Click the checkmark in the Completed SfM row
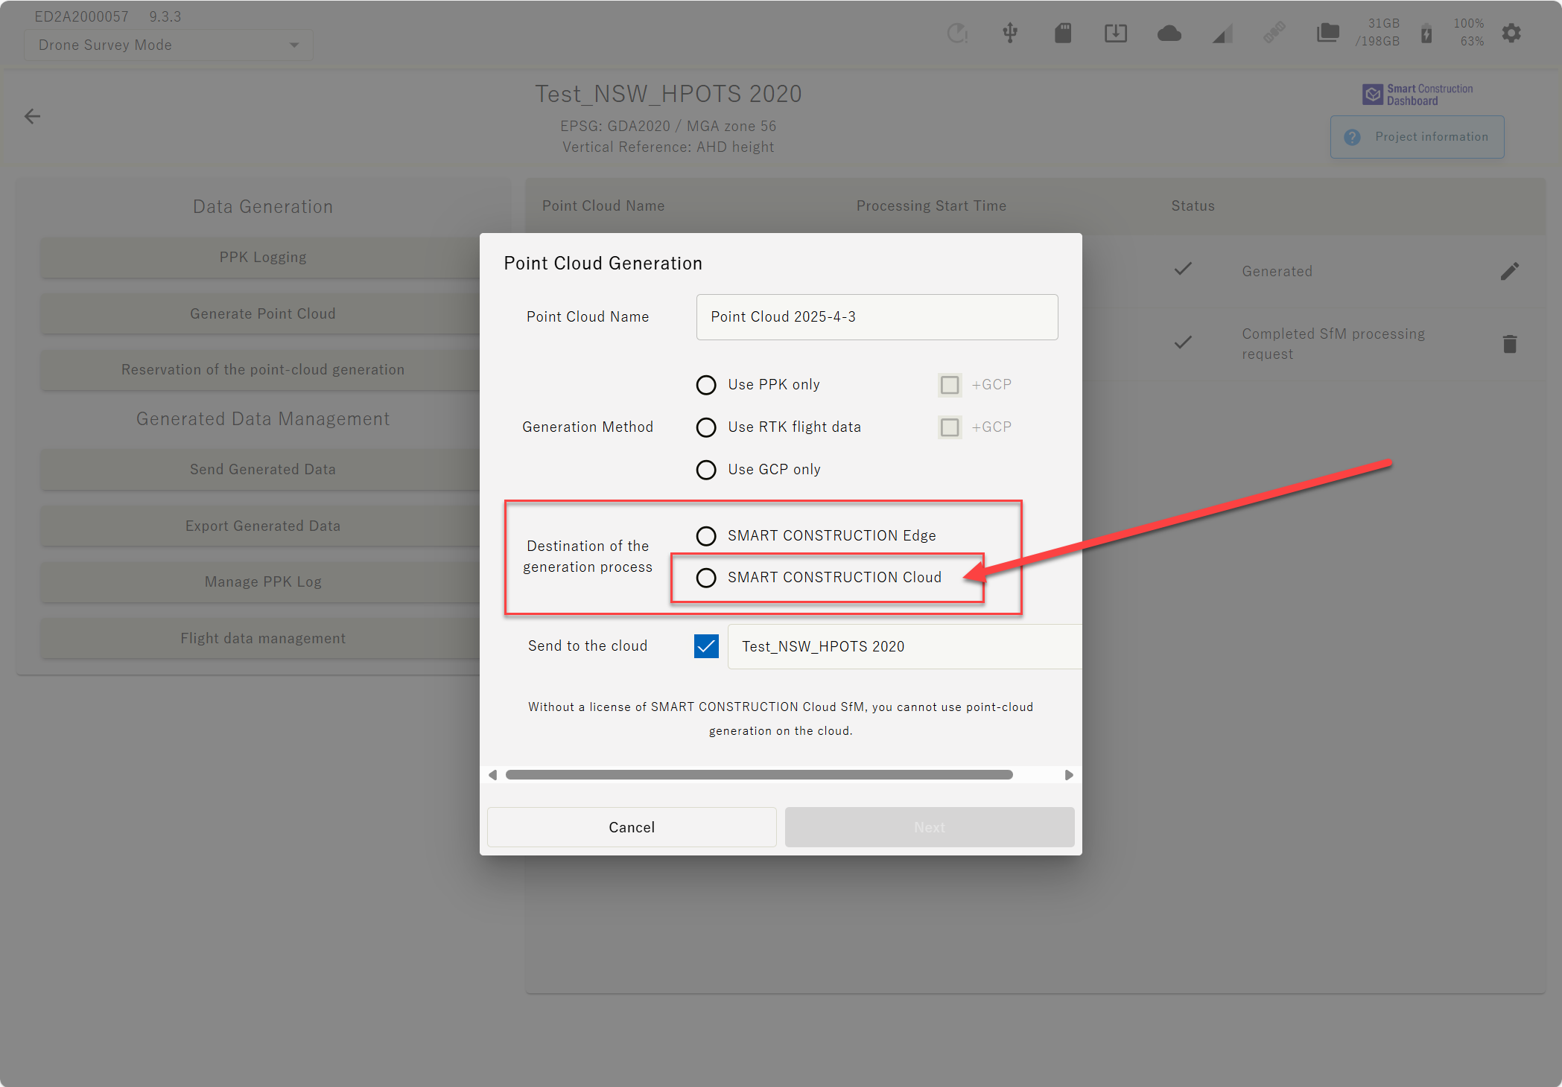Image resolution: width=1562 pixels, height=1087 pixels. point(1183,342)
